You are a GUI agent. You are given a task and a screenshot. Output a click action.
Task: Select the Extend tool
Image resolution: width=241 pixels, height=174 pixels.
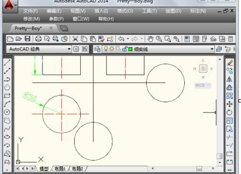coord(230,145)
